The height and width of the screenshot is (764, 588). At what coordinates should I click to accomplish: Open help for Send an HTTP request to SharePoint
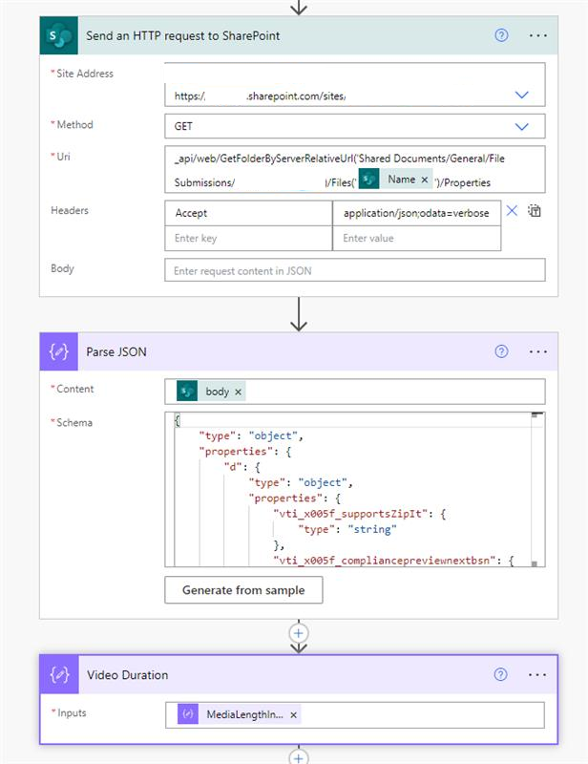point(501,35)
